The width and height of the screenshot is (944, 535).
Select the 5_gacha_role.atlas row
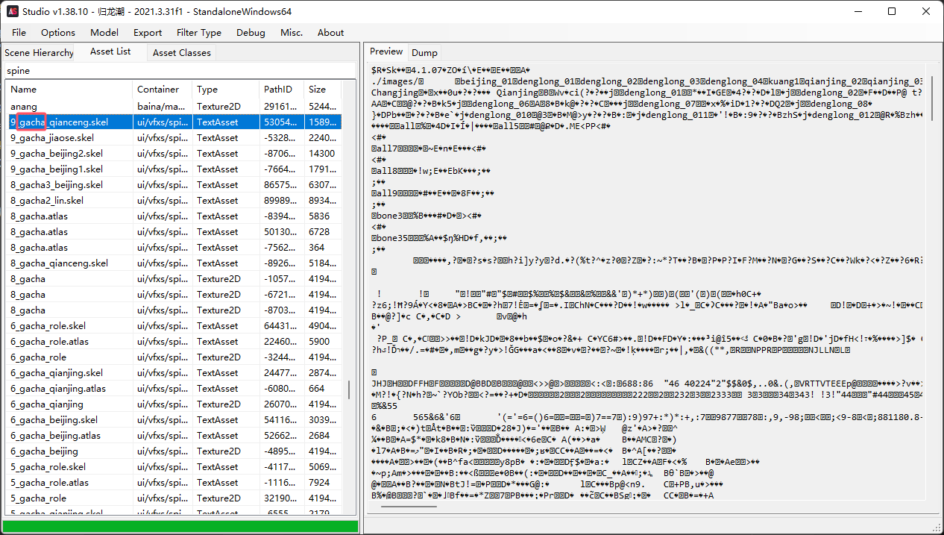point(174,482)
